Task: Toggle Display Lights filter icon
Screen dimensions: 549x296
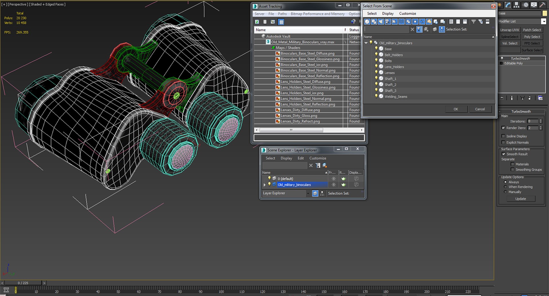Action: point(381,22)
